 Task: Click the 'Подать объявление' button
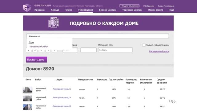[129, 6]
